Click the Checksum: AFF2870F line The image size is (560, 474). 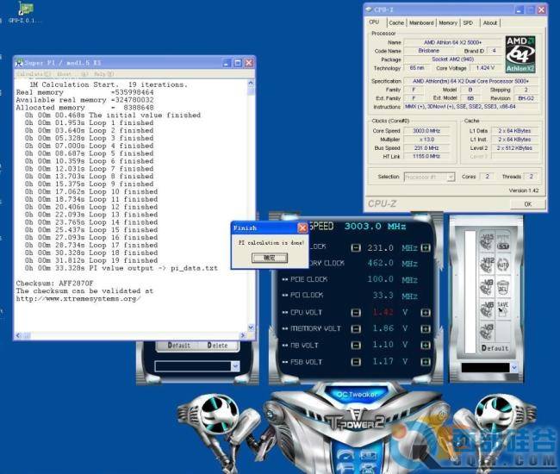54,284
